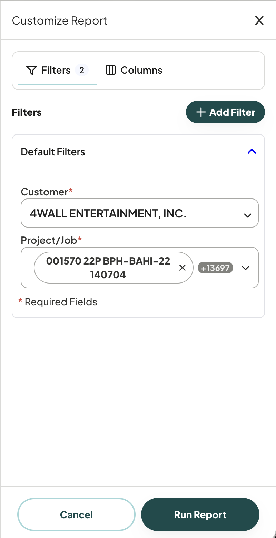This screenshot has width=276, height=538.
Task: Click inside the Project/Job multi-select field
Action: pyautogui.click(x=140, y=268)
